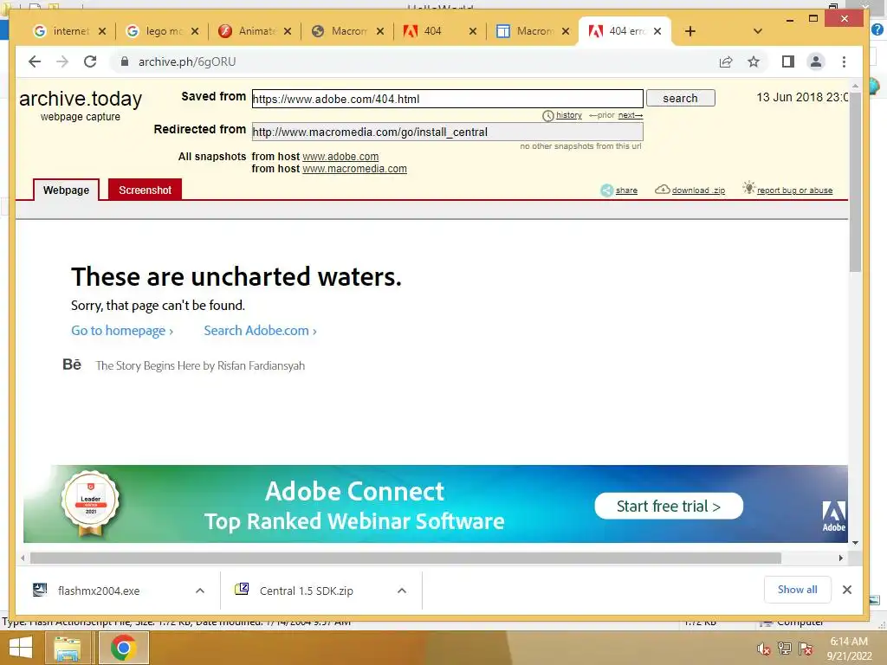Click the address bar URL archive.ph/6gORU
The width and height of the screenshot is (887, 665).
point(187,61)
